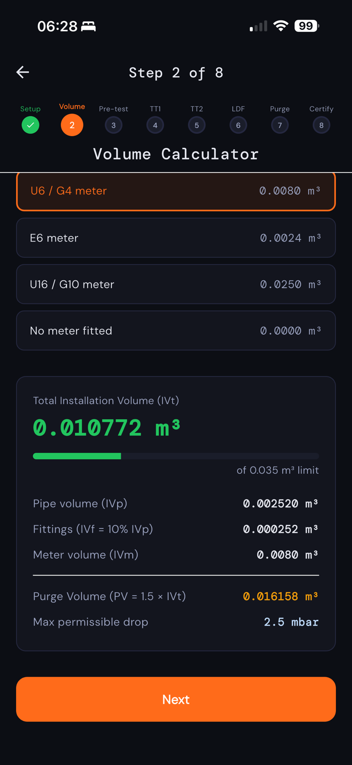
Task: Open Certify step 8 circle
Action: click(x=321, y=125)
